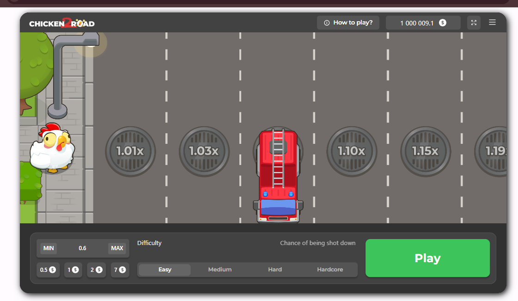The image size is (518, 301).
Task: Click the red fire truck
Action: (278, 176)
